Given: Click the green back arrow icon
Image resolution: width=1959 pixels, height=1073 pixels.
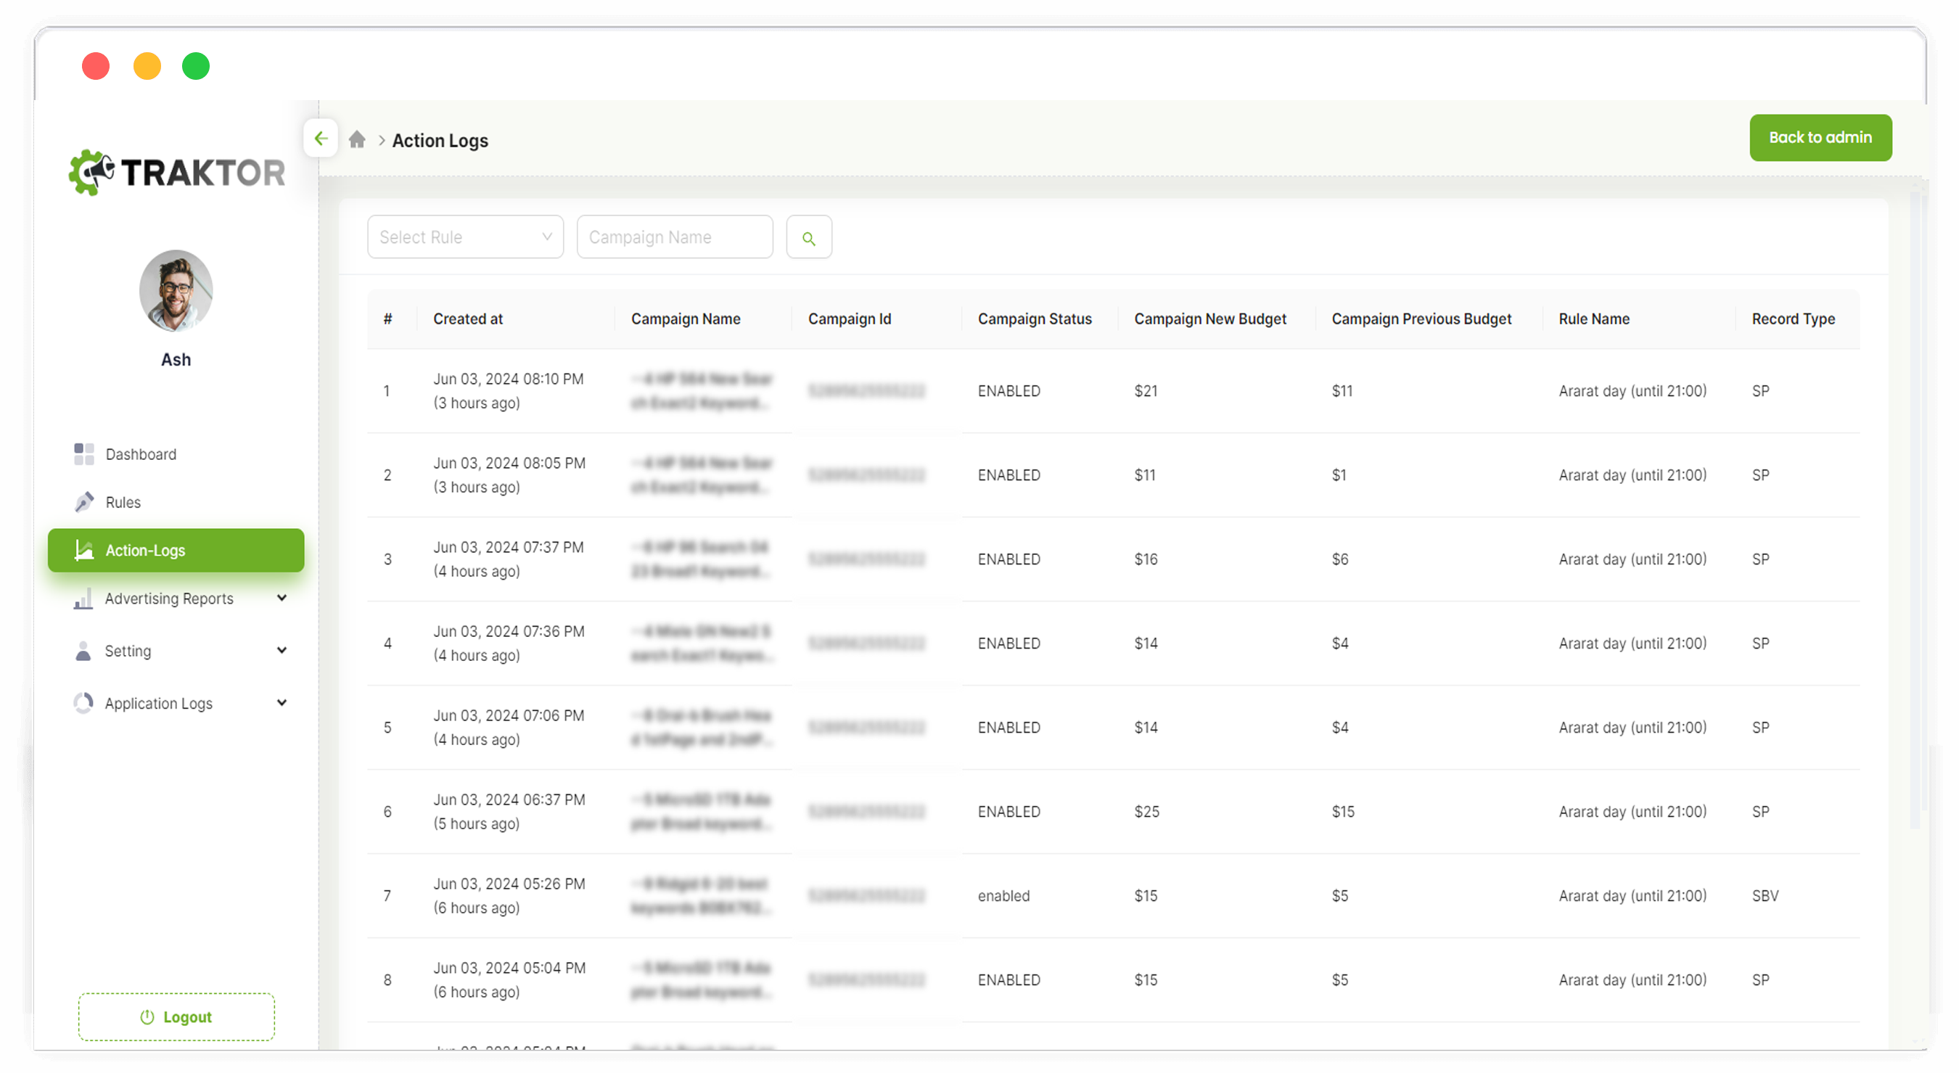Looking at the screenshot, I should [x=321, y=139].
